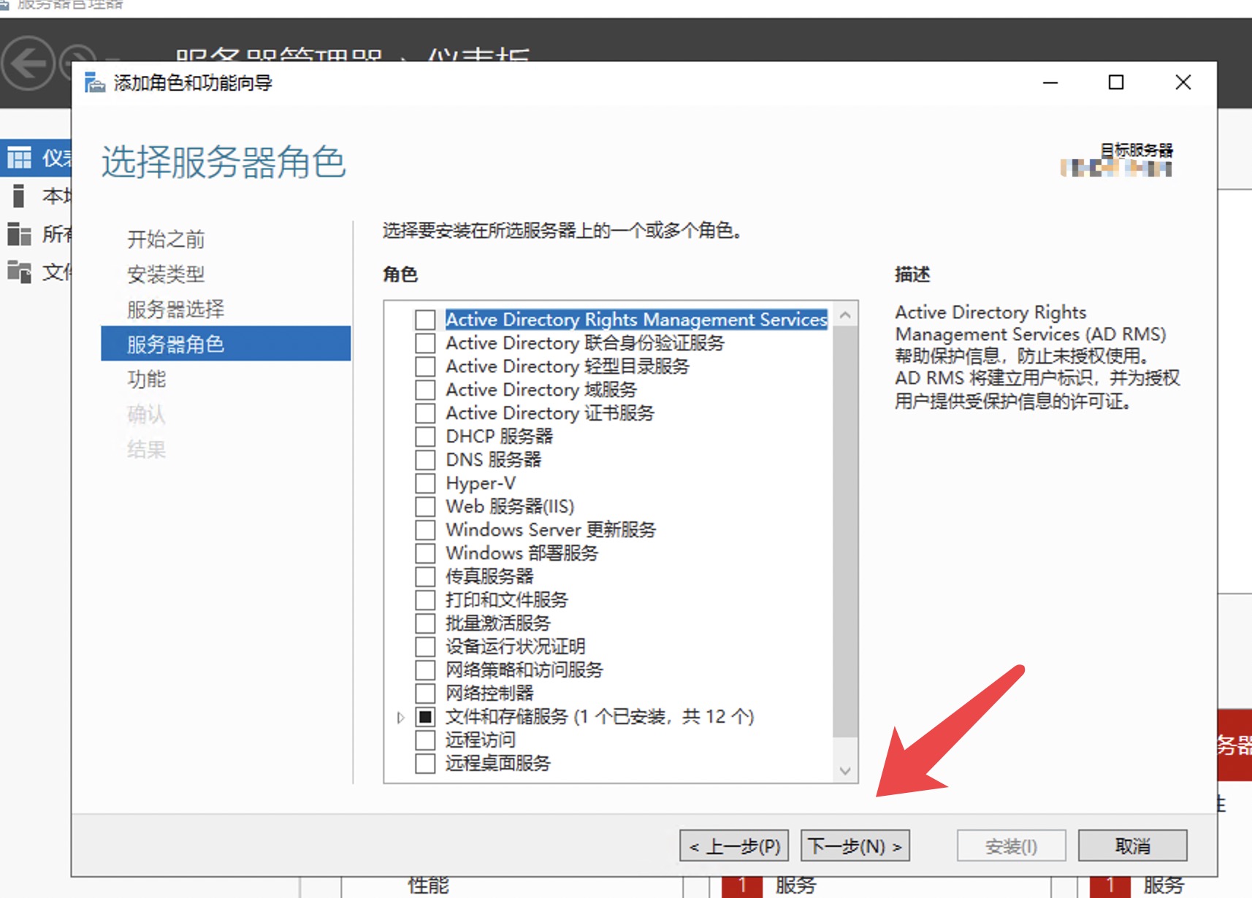Screen dimensions: 1252x898
Task: Expand the 文件和存储服务 tree node
Action: tap(400, 718)
